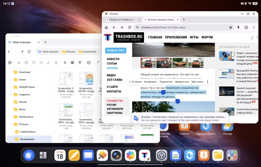Open the ПРИЛОЖЕНИЯ menu item

tap(176, 37)
